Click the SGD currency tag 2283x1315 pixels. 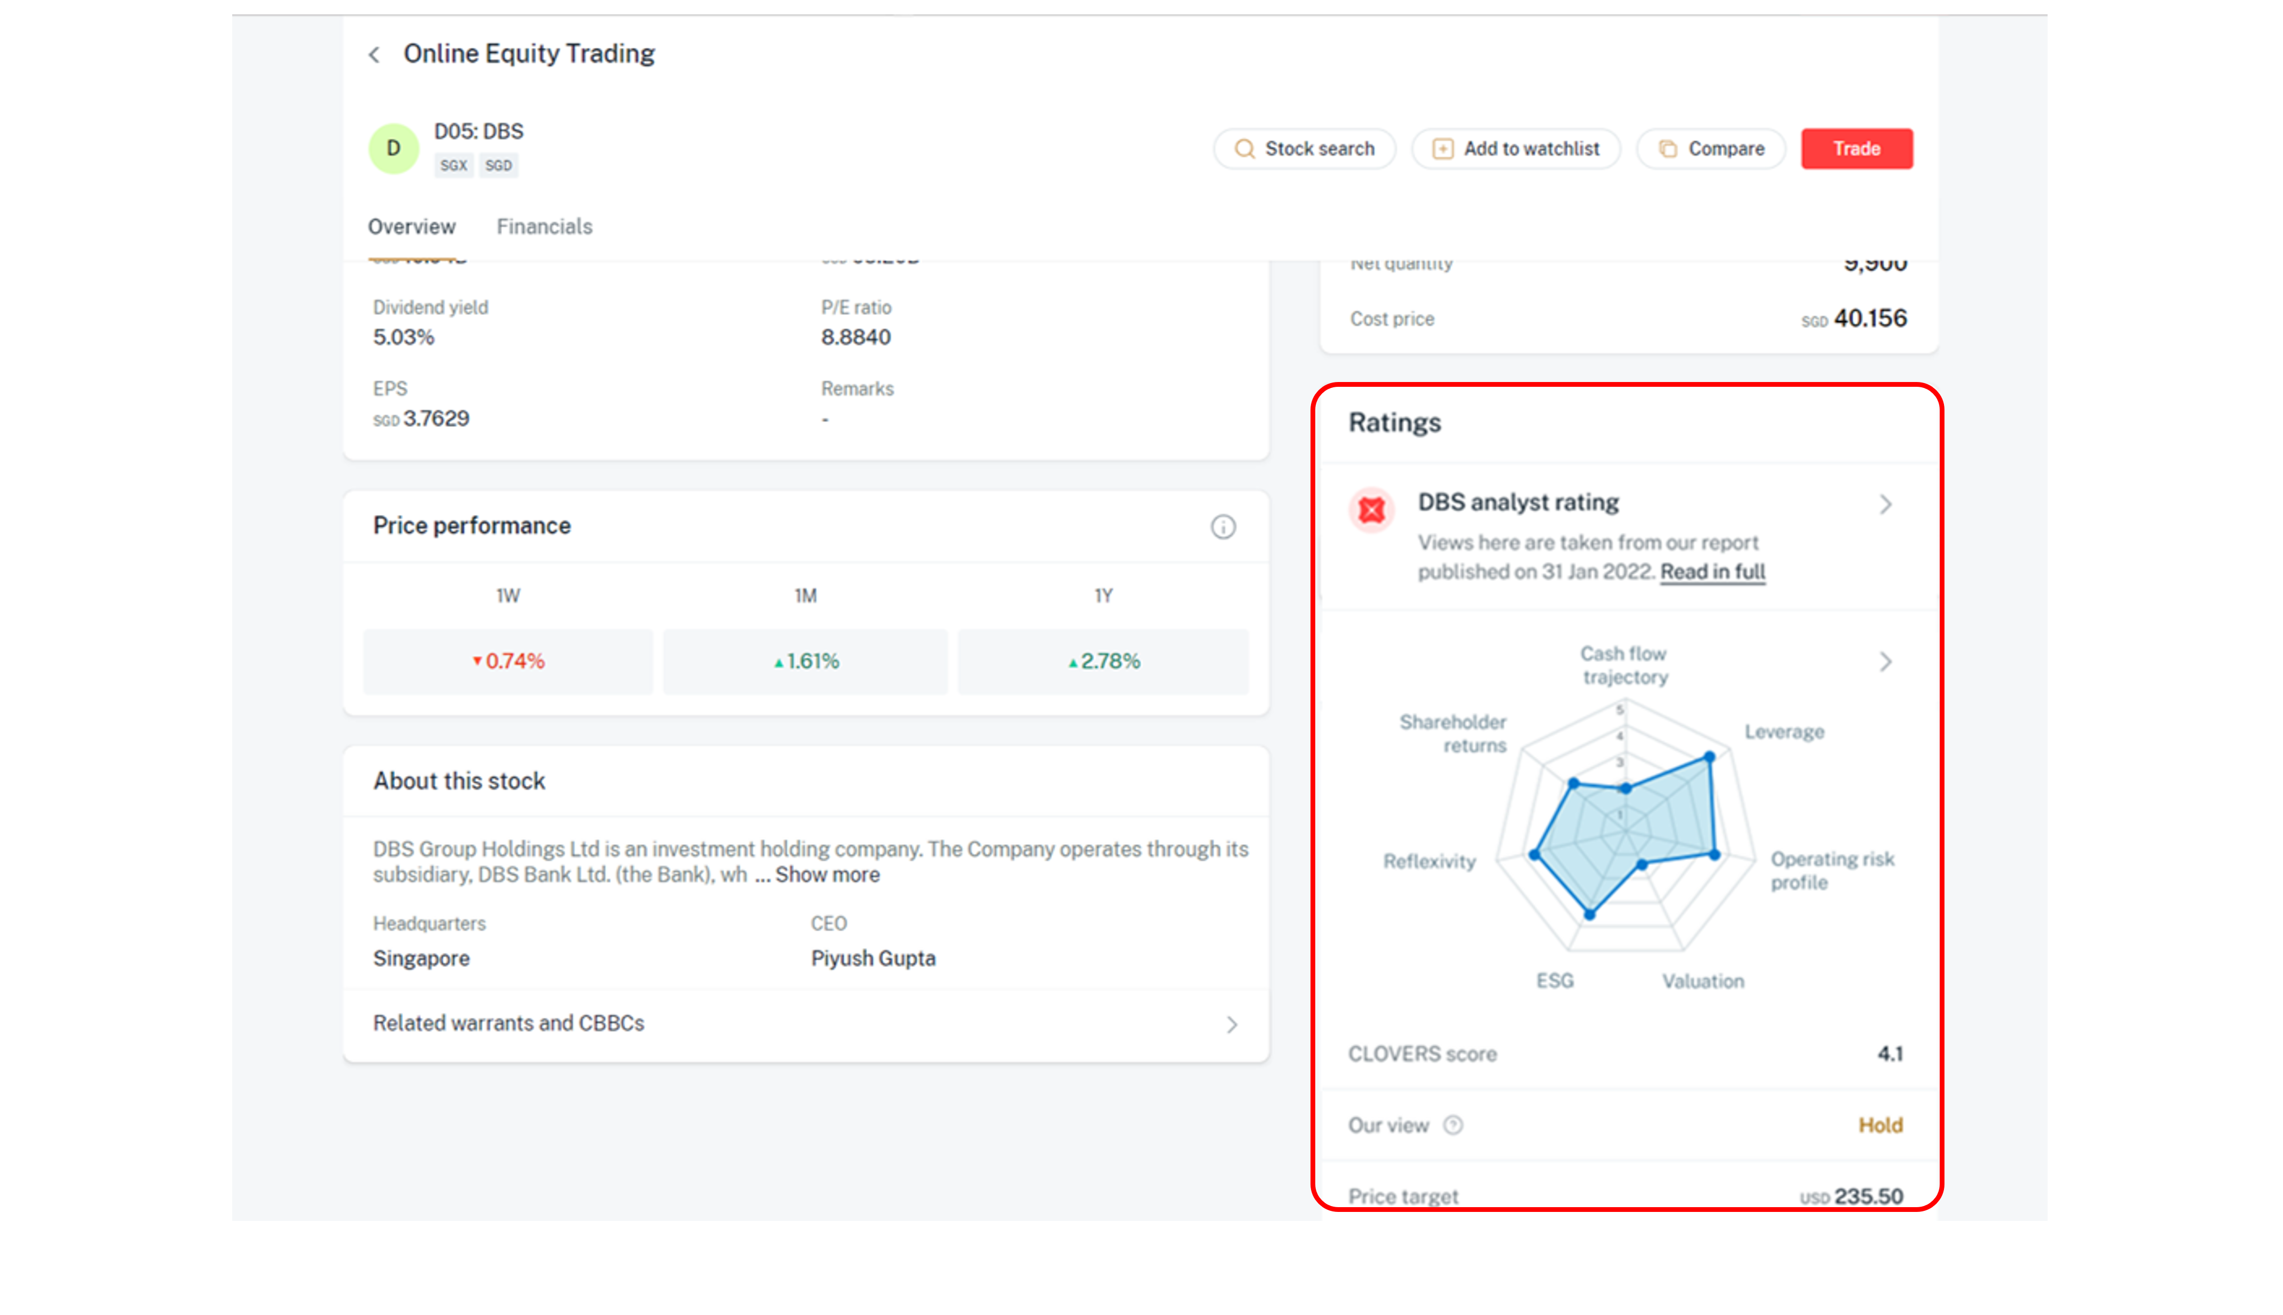click(x=498, y=165)
